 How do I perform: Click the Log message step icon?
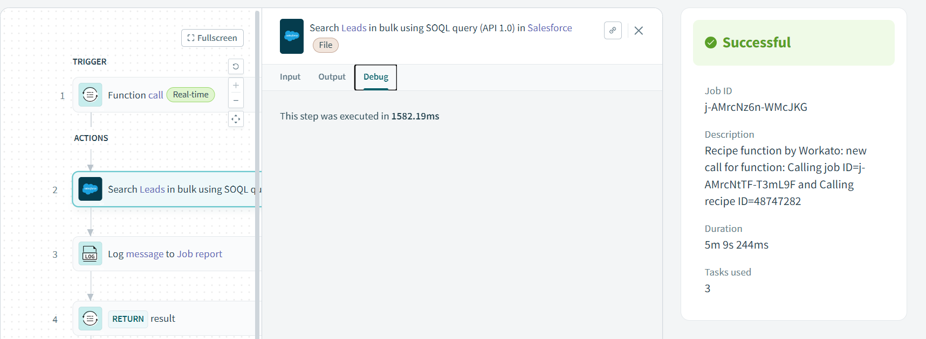90,254
